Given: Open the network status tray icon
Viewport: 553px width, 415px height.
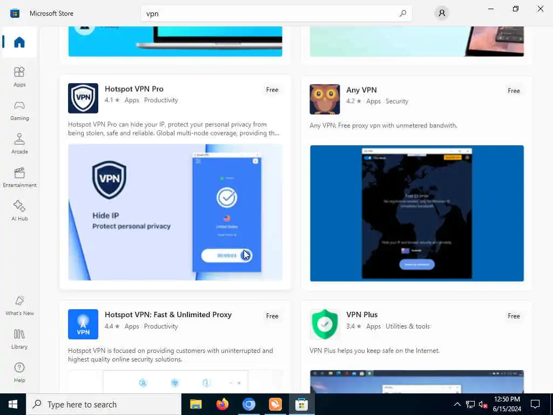Looking at the screenshot, I should click(x=470, y=404).
